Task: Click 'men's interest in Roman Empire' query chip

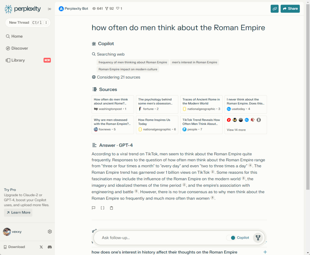Action: [x=195, y=62]
